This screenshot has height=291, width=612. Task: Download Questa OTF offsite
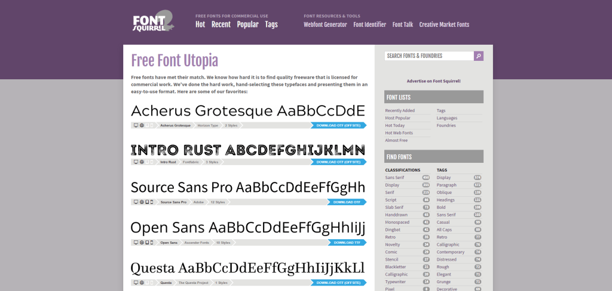[338, 283]
